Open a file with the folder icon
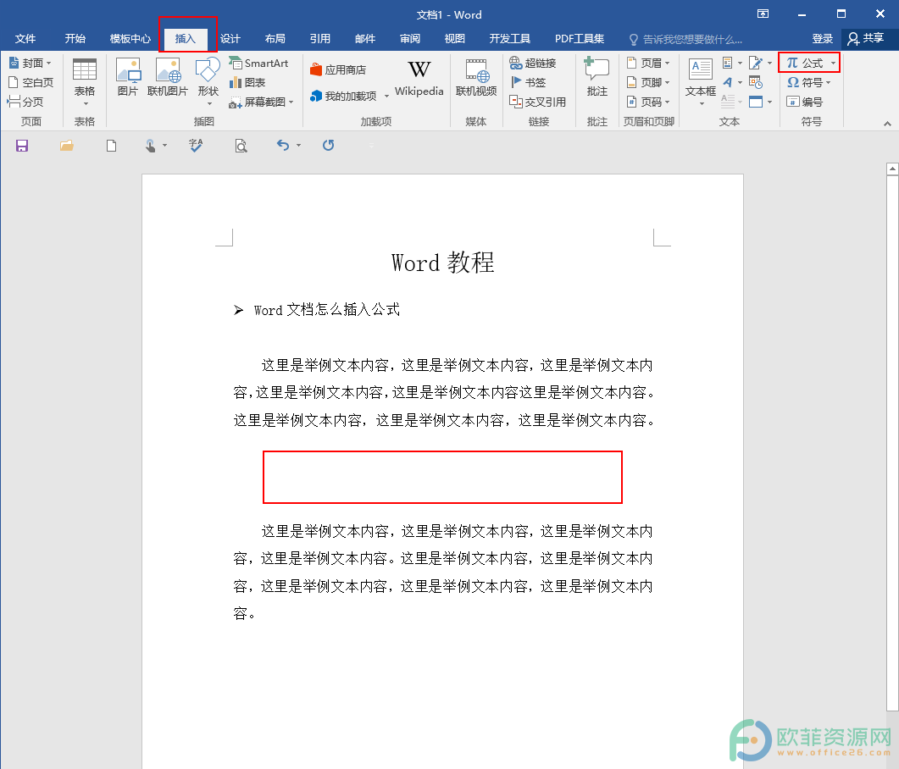Screen dimensions: 899x769 [x=66, y=146]
